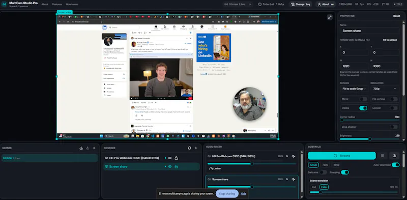The image size is (407, 200).
Task: Select the 480p recording quality
Action: [336, 165]
